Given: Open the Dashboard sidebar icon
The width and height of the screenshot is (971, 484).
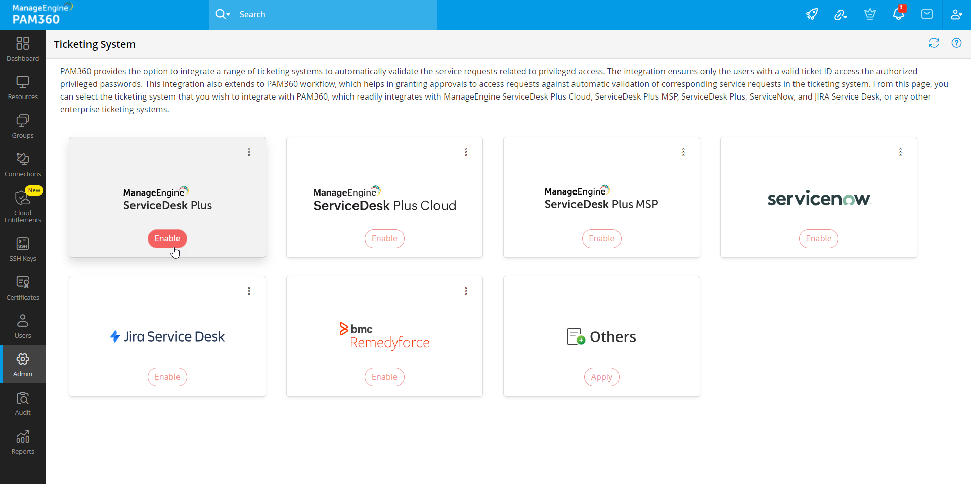Looking at the screenshot, I should 23,50.
